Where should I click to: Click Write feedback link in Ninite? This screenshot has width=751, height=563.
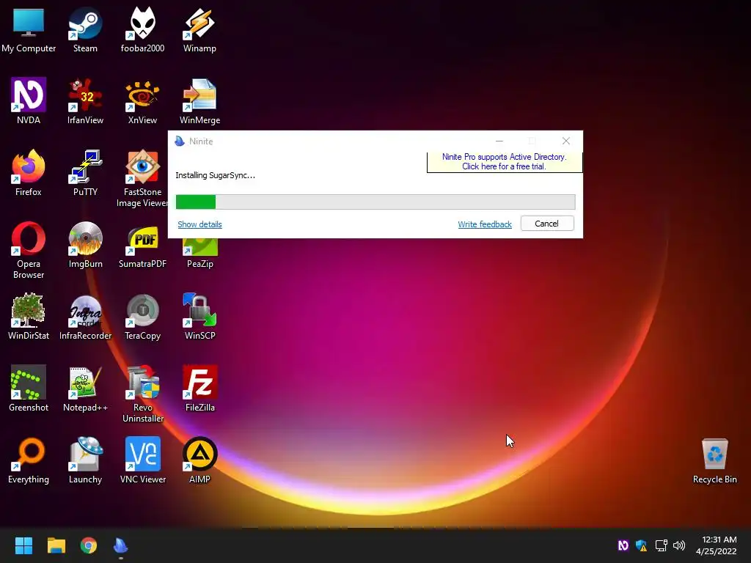click(x=485, y=224)
